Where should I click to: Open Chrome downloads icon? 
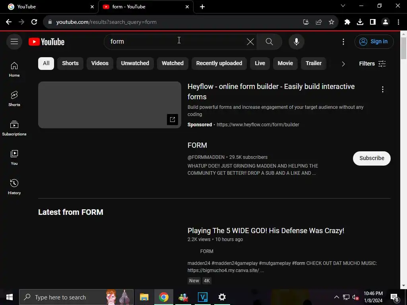[x=360, y=22]
